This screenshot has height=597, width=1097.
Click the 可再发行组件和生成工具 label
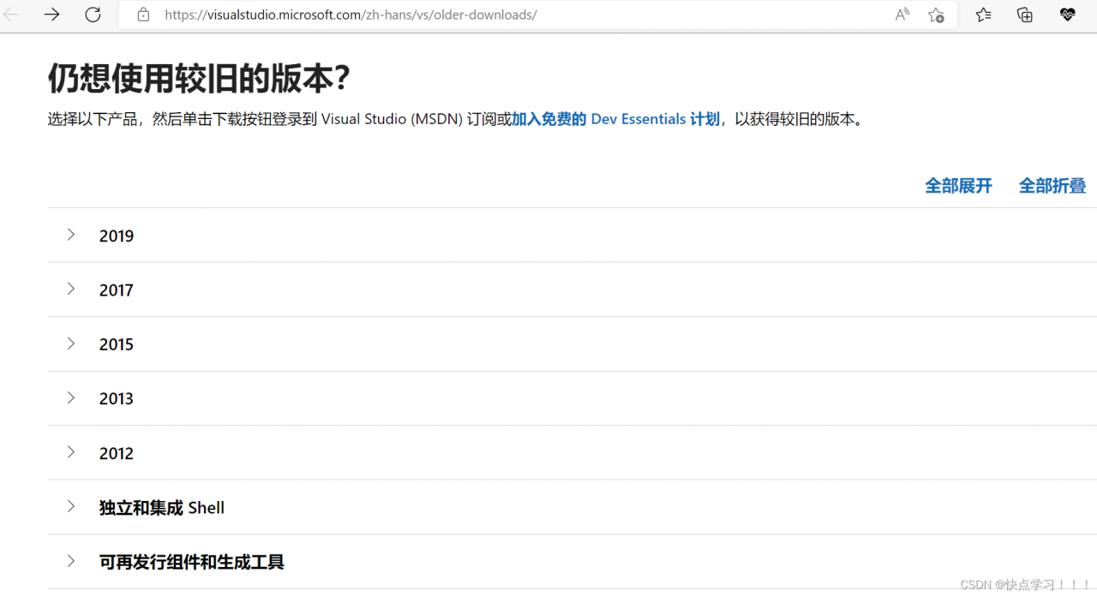click(x=192, y=562)
